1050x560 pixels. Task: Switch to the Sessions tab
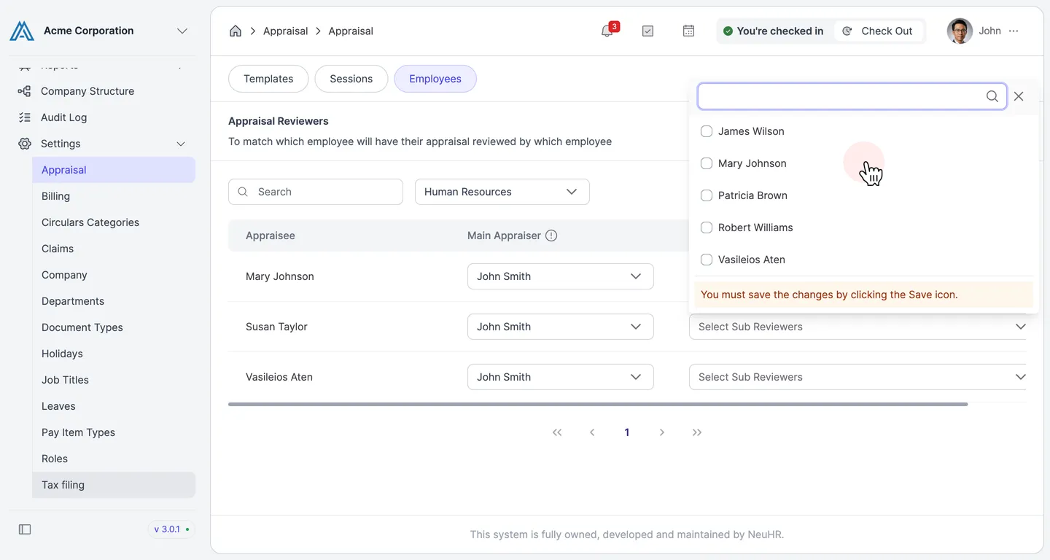[351, 79]
